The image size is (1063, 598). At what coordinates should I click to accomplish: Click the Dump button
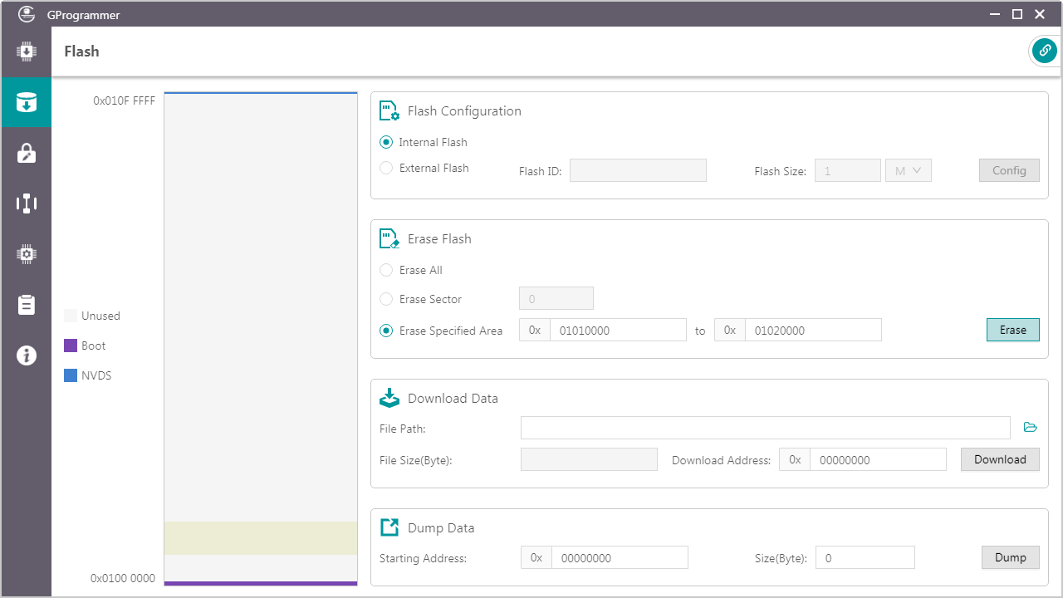[x=1010, y=557]
